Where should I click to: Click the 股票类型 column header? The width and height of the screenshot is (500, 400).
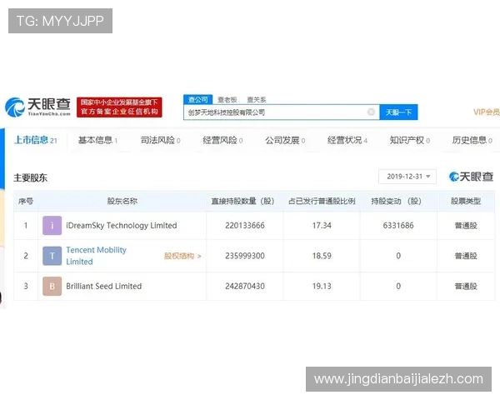(x=466, y=201)
